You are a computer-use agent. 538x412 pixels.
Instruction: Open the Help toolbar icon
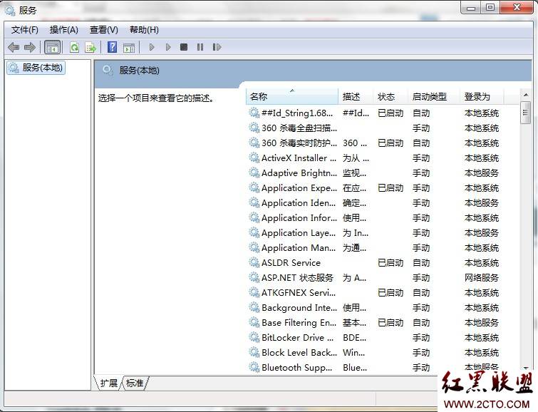112,47
